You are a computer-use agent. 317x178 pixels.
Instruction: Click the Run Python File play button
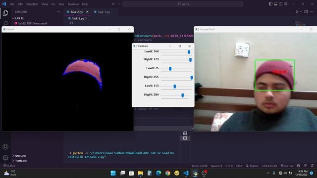click(x=297, y=12)
